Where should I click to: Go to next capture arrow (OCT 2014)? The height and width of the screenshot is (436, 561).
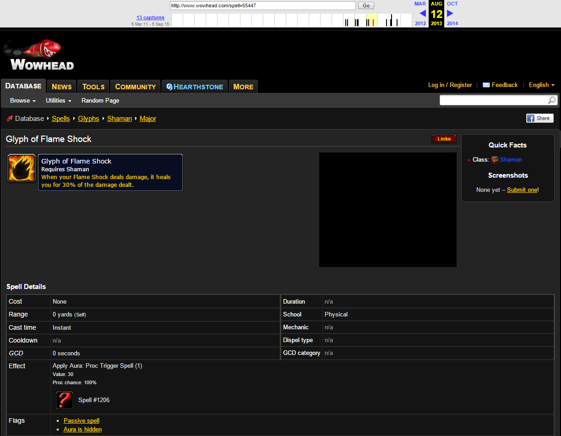point(450,13)
